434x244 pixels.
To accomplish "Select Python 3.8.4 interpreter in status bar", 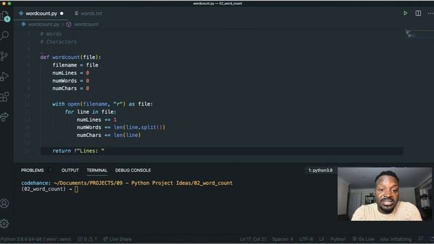I will click(x=35, y=239).
